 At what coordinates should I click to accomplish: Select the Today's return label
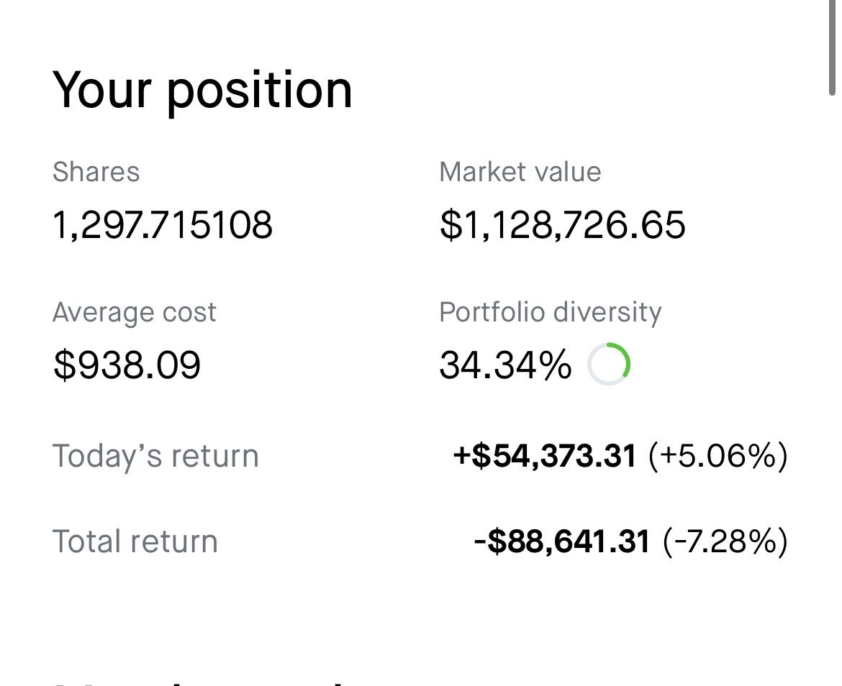click(155, 456)
